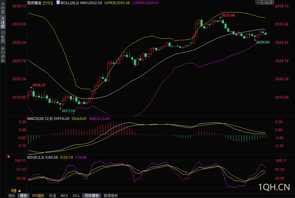
Task: Click the 109.11 KDJ left axis label
Action: [x=20, y=161]
